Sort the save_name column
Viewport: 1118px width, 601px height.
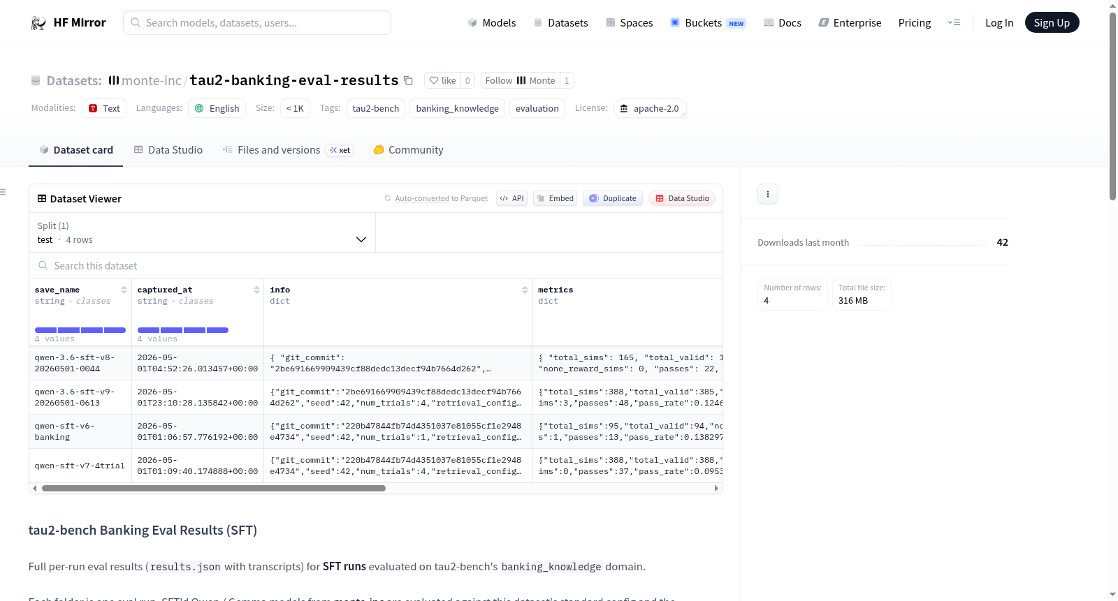pyautogui.click(x=124, y=290)
